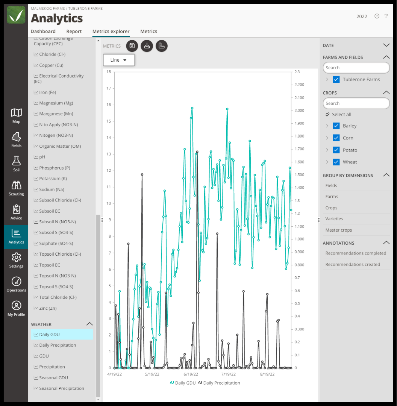Click the help question mark icon
The width and height of the screenshot is (397, 406).
pos(386,16)
